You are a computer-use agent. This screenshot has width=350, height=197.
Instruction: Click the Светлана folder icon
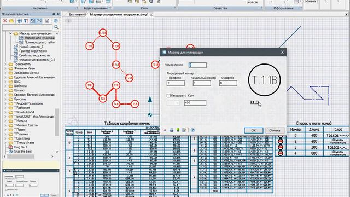tap(10, 138)
